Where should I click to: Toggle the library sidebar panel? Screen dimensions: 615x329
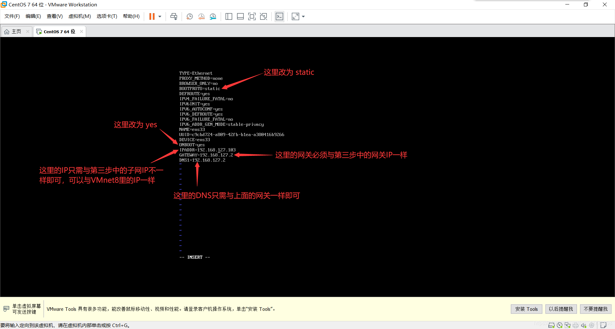(x=229, y=16)
